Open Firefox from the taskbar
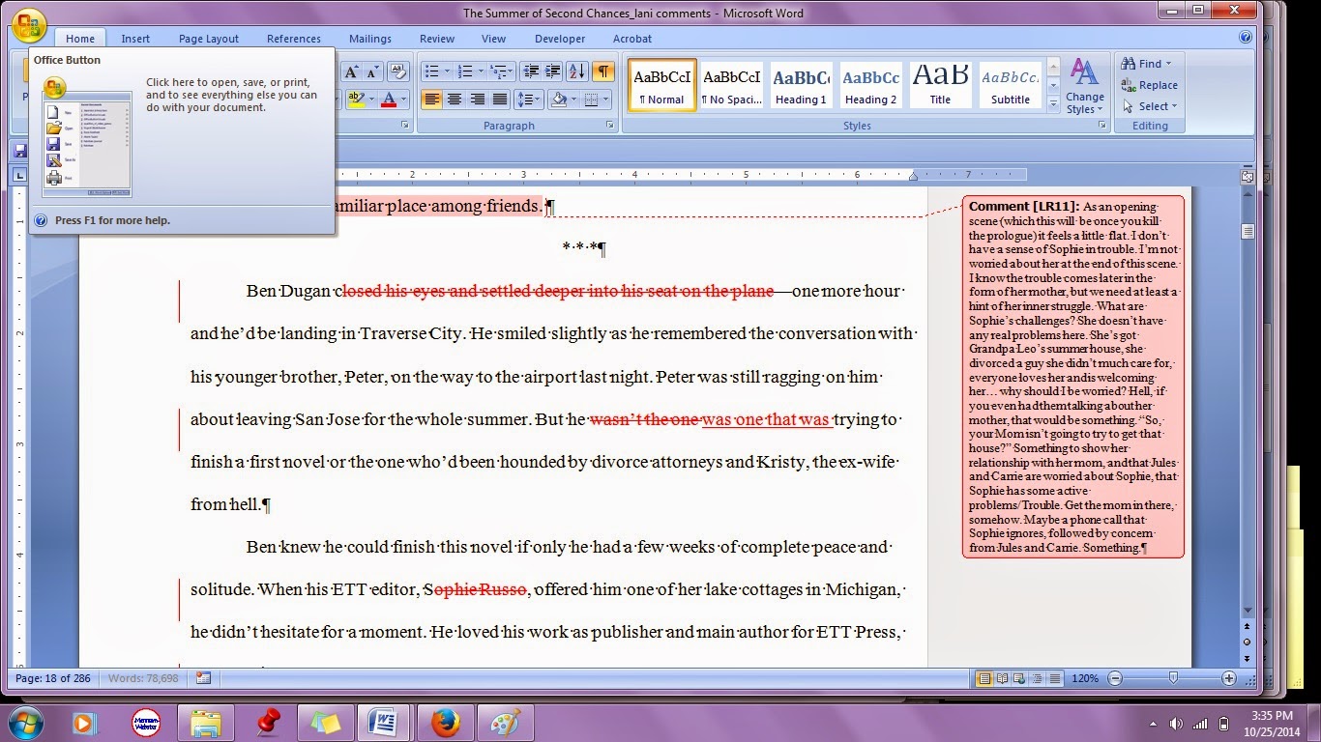The width and height of the screenshot is (1321, 742). pyautogui.click(x=445, y=723)
